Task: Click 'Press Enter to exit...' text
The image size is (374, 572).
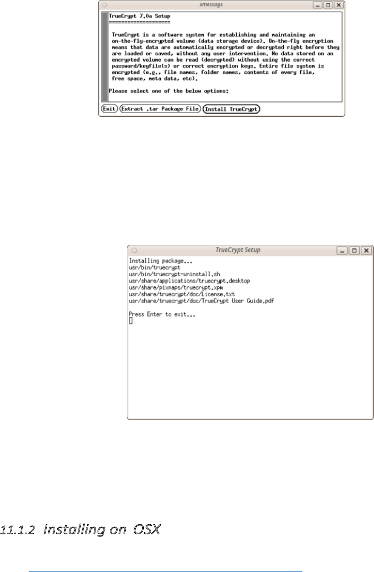Action: [162, 314]
